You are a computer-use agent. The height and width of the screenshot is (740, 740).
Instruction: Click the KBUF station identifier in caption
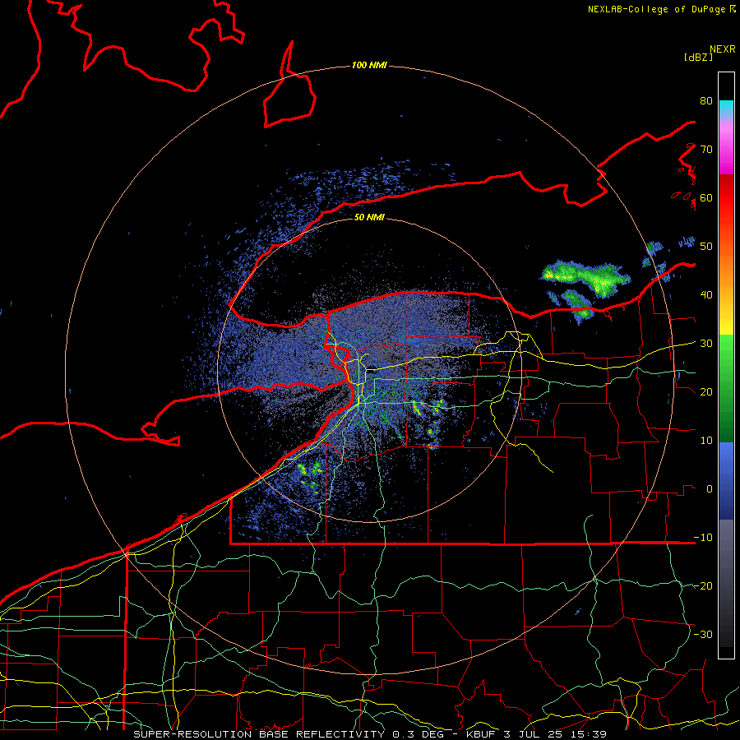(x=483, y=734)
